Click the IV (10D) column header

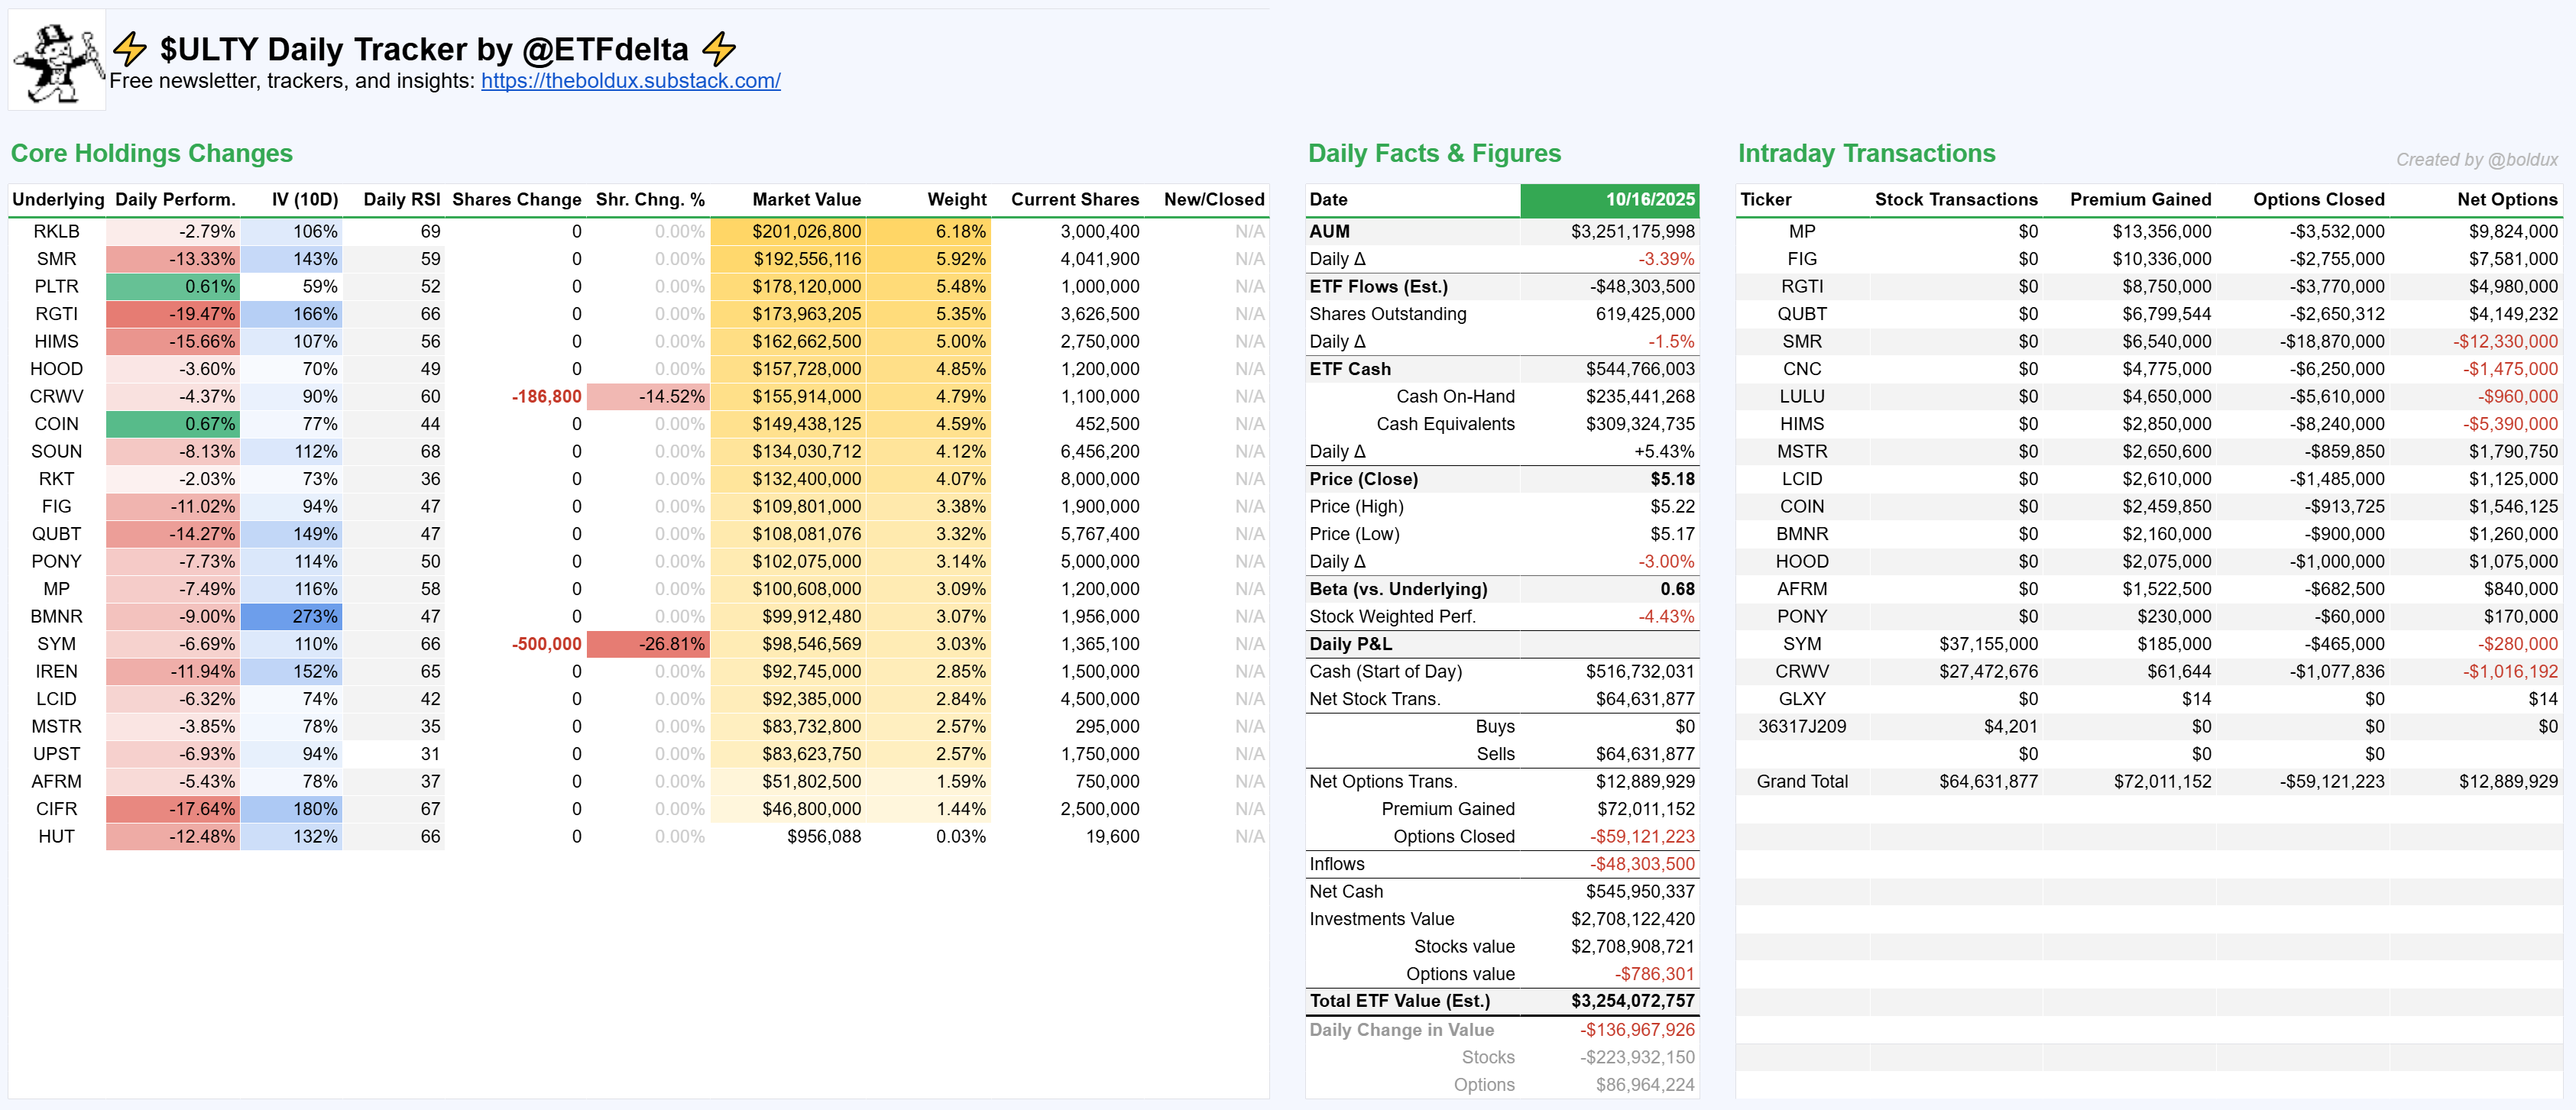click(x=304, y=199)
